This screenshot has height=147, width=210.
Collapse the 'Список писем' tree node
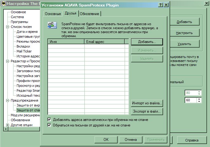[x=7, y=27]
